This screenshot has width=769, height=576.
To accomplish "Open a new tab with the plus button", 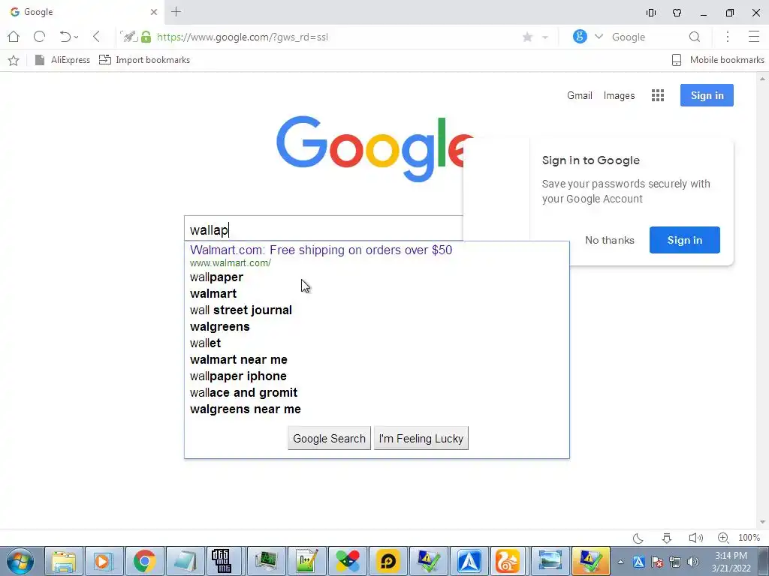I will (176, 12).
